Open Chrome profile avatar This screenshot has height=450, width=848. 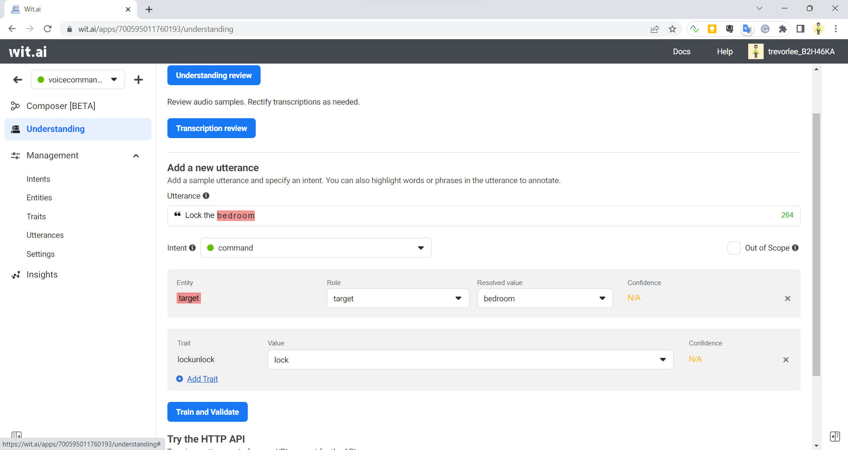(x=818, y=29)
